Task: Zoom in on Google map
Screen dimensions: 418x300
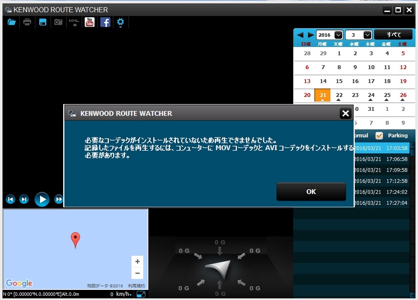Action: 137,262
